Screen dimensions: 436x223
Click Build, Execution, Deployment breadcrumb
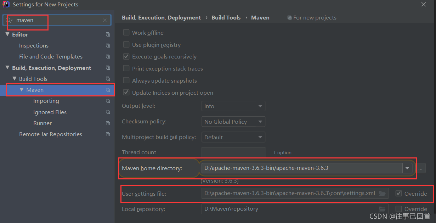pos(162,18)
